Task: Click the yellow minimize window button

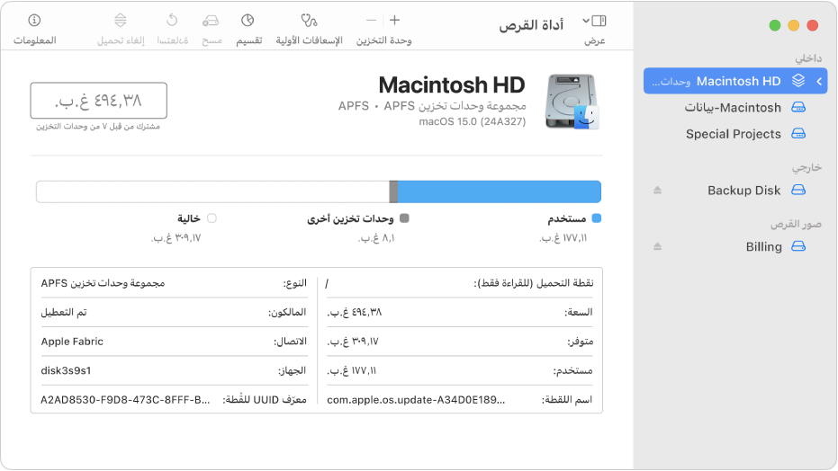Action: pyautogui.click(x=794, y=25)
